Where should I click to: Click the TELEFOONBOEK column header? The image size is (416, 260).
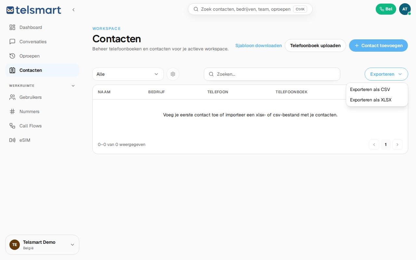click(292, 92)
